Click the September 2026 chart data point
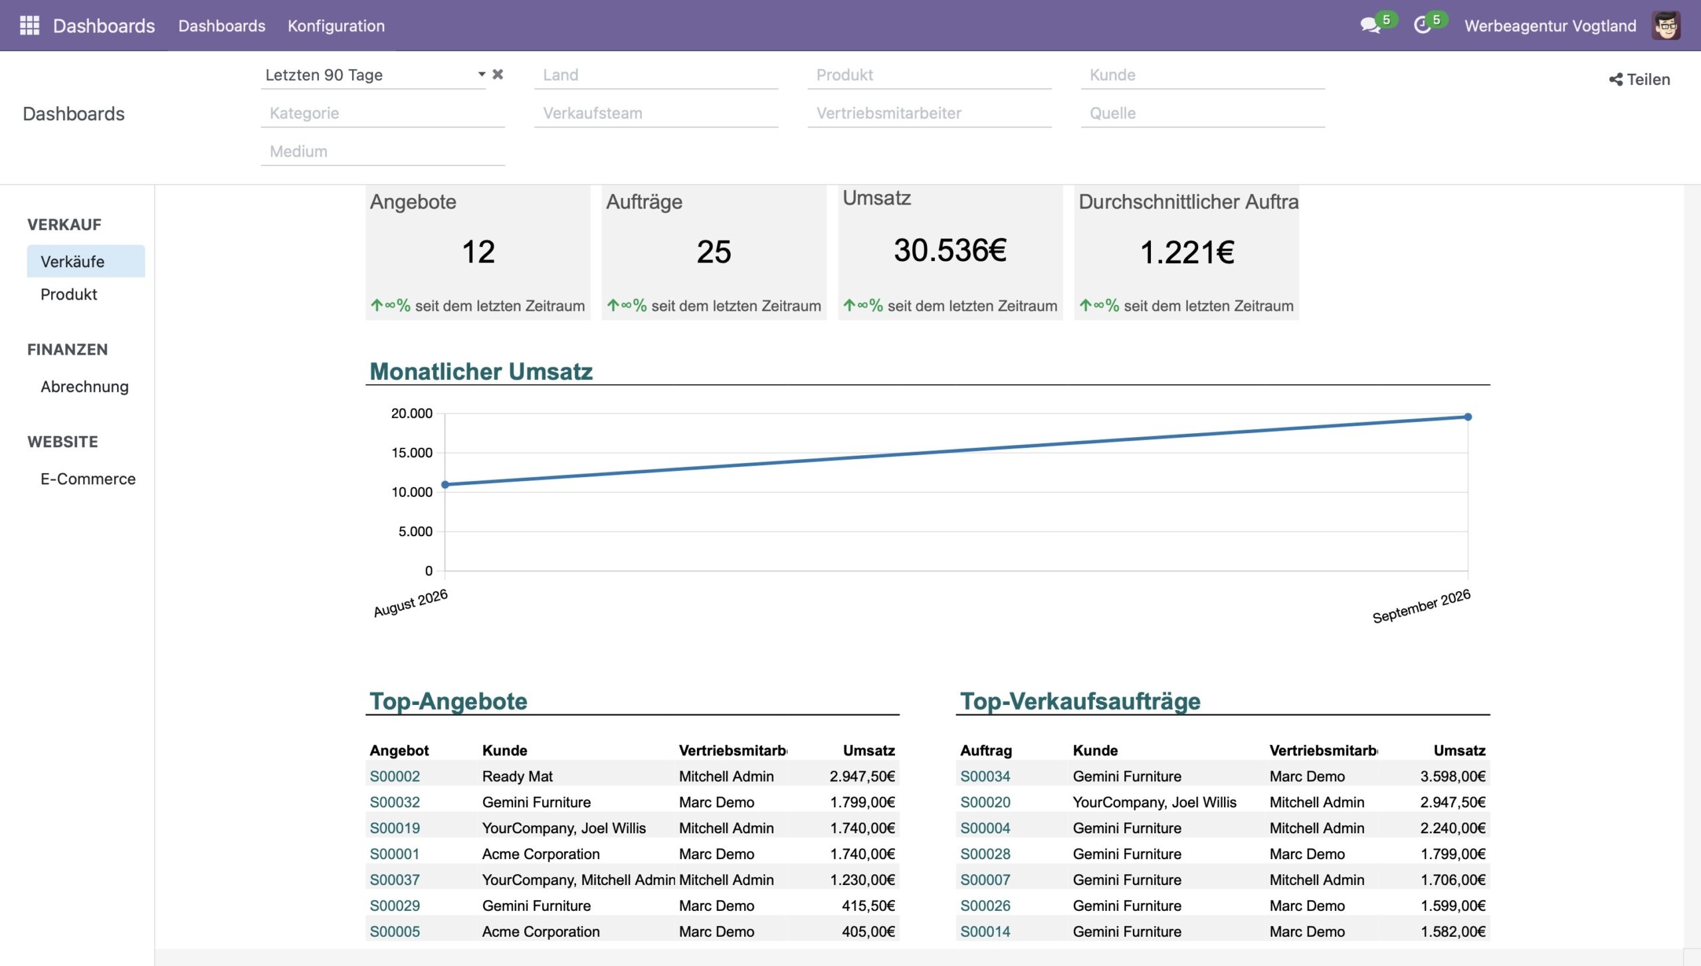Screen dimensions: 1701x966 [x=1468, y=417]
